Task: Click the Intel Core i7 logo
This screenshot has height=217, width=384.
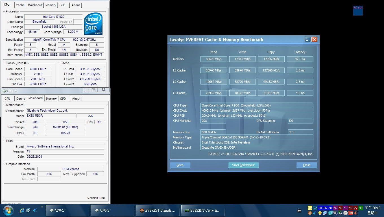Action: [93, 24]
